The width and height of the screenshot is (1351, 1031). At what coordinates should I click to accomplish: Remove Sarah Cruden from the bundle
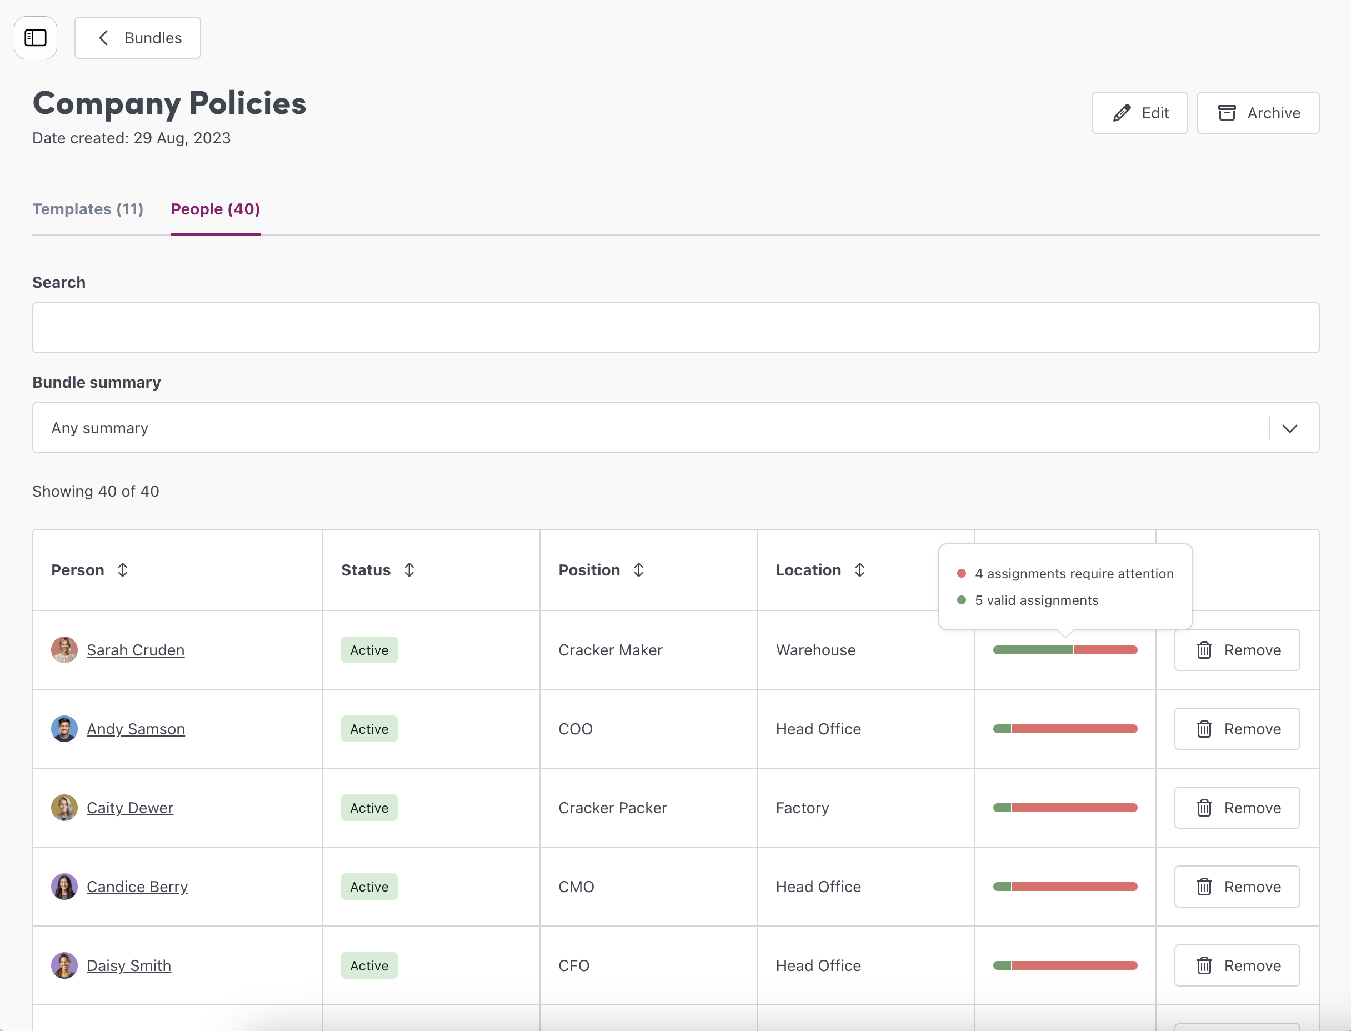point(1237,650)
